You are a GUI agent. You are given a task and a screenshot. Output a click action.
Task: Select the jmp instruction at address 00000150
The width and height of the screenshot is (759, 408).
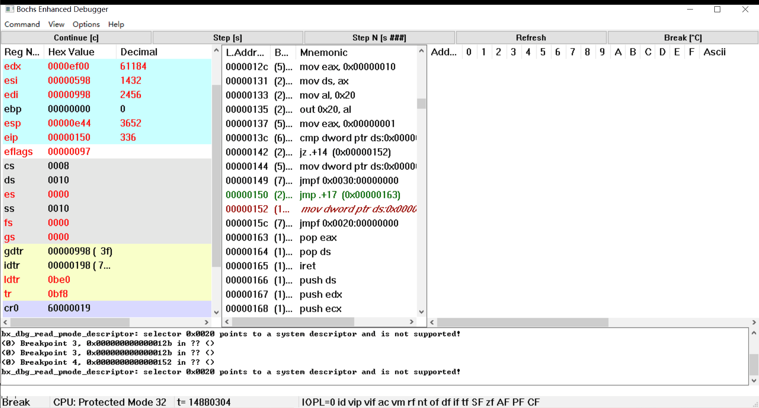point(312,195)
